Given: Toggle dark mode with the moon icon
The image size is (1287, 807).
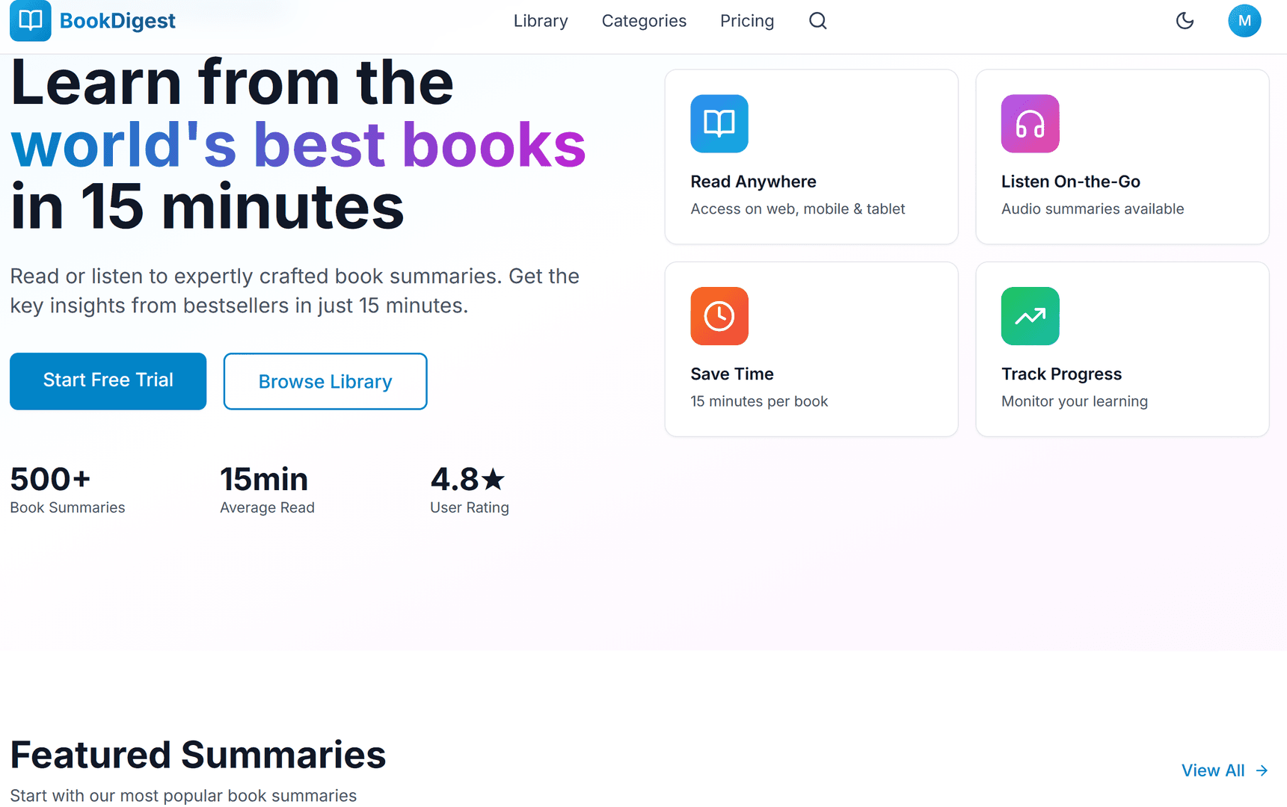Looking at the screenshot, I should 1185,21.
